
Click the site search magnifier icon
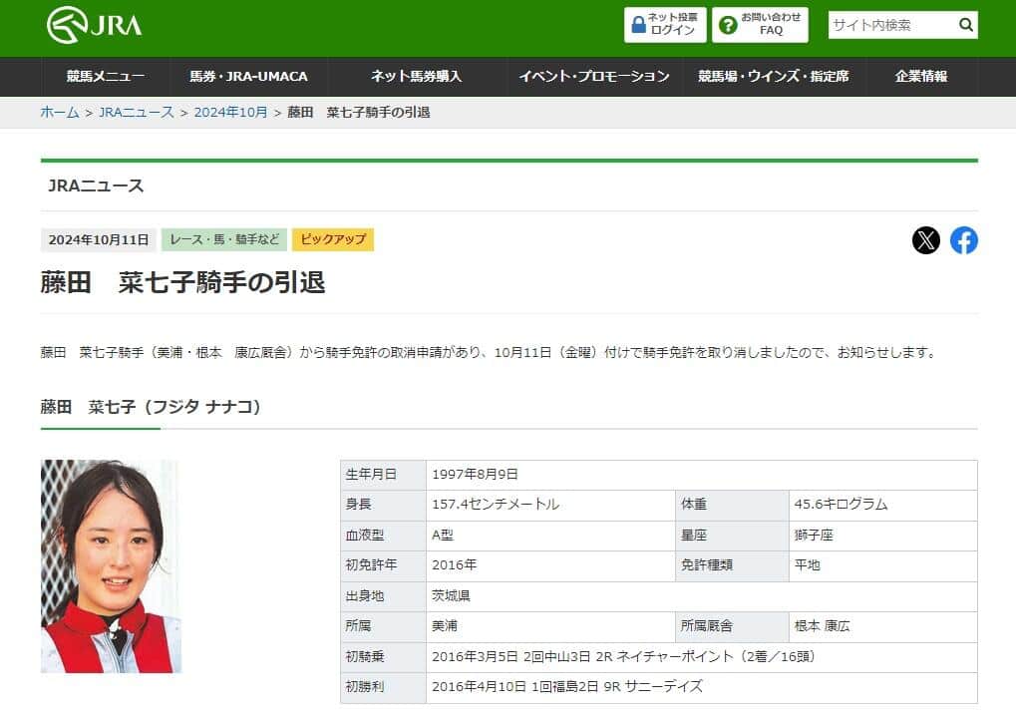pos(965,24)
